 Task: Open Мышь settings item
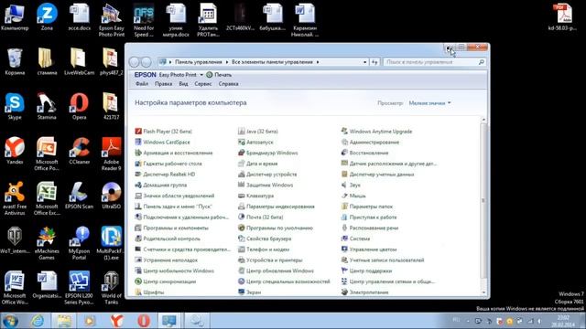click(x=353, y=196)
